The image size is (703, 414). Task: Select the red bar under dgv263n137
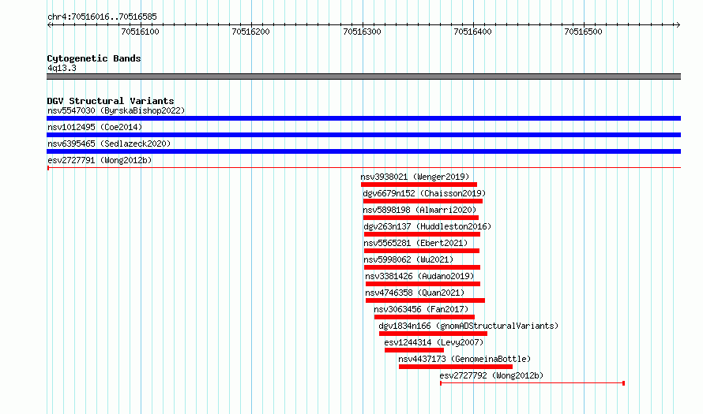422,234
